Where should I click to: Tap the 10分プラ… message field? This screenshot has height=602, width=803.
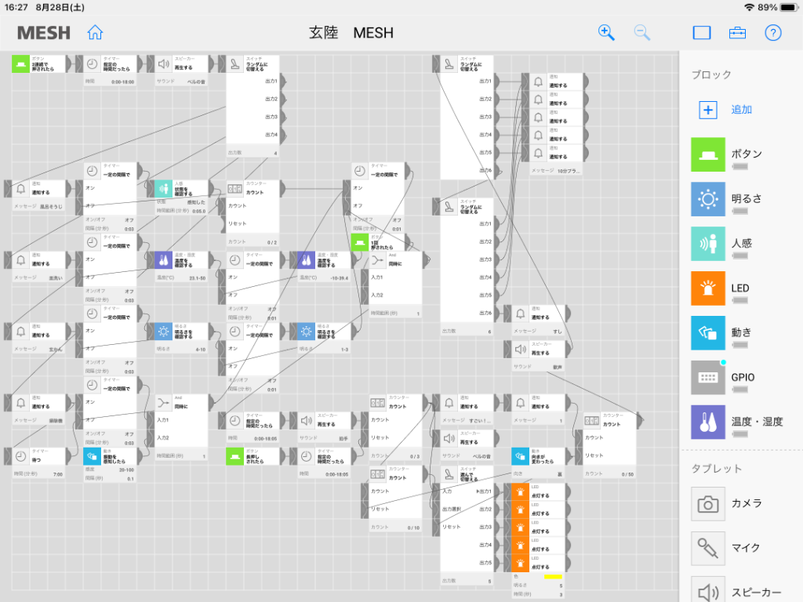tap(556, 170)
